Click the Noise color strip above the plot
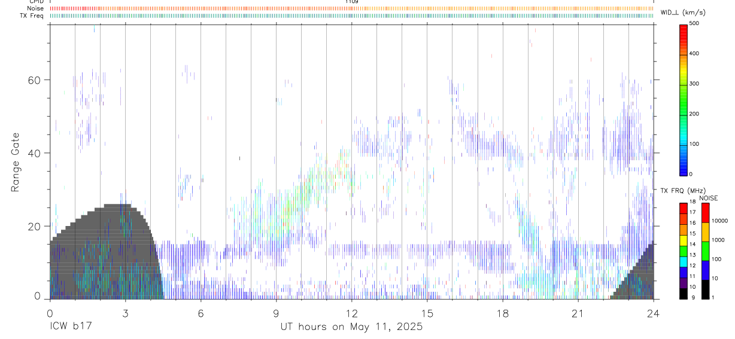735x339 pixels. point(351,8)
